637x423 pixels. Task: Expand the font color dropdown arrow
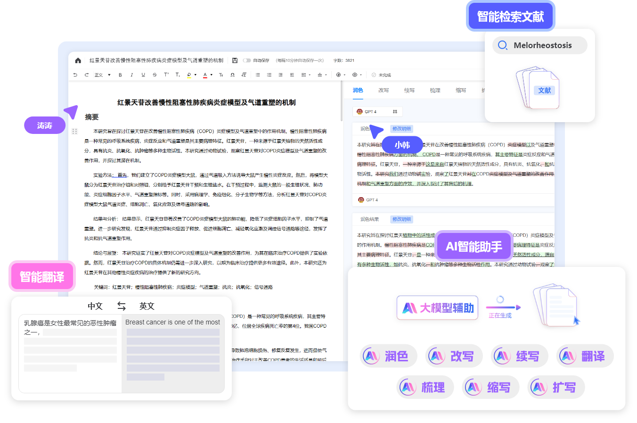click(212, 75)
